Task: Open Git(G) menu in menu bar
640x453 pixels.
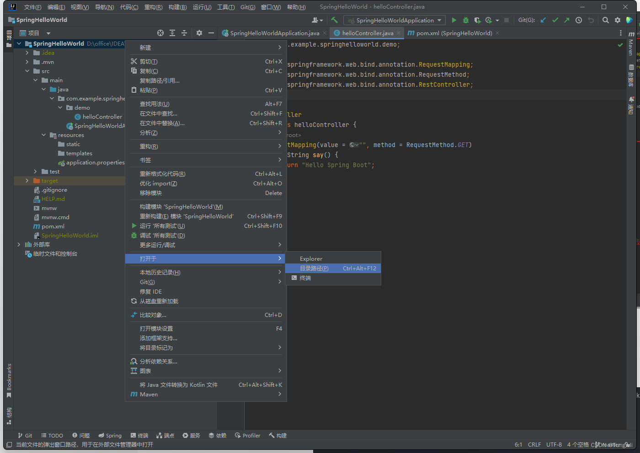Action: [248, 7]
